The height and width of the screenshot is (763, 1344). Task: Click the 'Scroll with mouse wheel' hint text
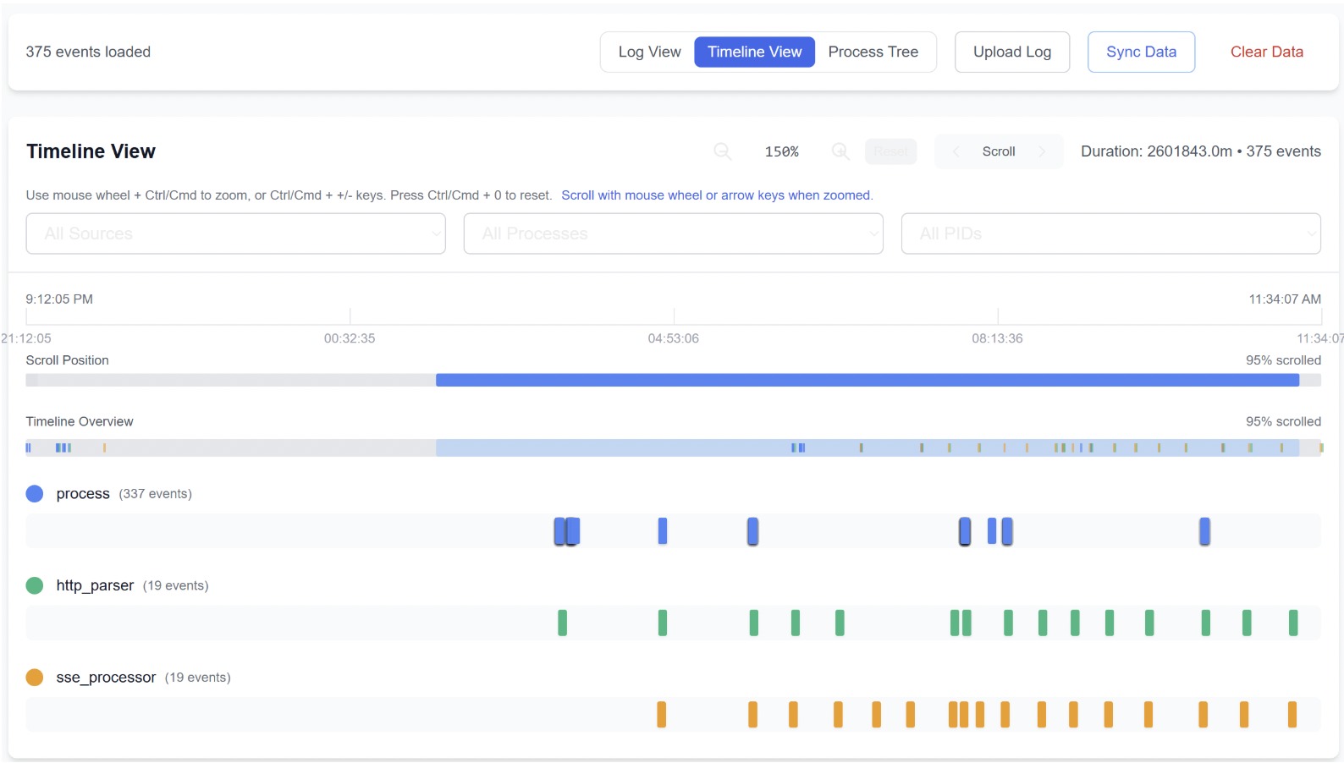coord(717,195)
